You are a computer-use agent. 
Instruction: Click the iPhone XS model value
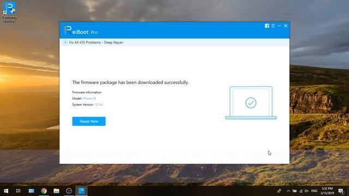(89, 99)
